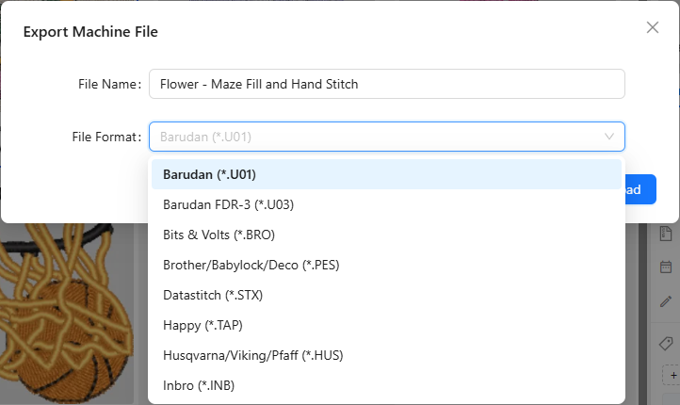This screenshot has width=680, height=405.
Task: Click the pencil edit icon
Action: 666,301
